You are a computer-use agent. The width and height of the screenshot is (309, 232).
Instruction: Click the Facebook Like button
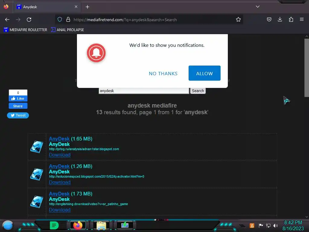pos(18,98)
